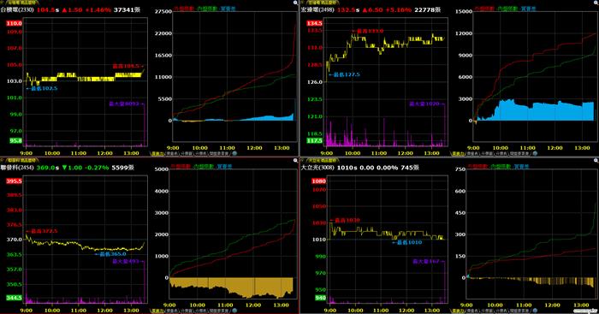The image size is (599, 314).
Task: Click the 5599張 volume figure for 聯發科
Action: [x=122, y=168]
